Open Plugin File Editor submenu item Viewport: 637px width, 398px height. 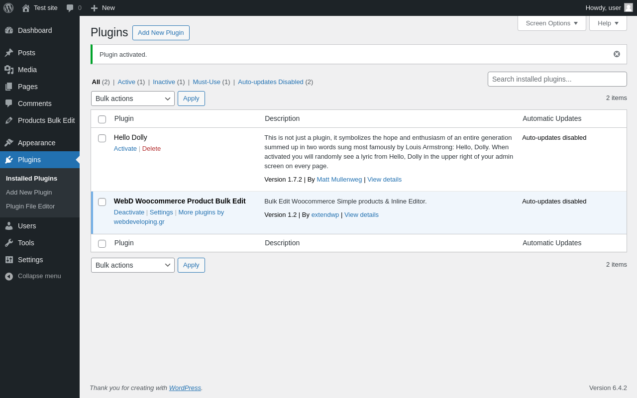tap(30, 206)
